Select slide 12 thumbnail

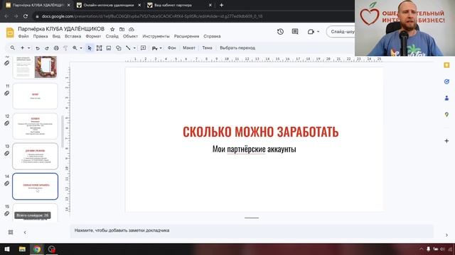point(35,126)
